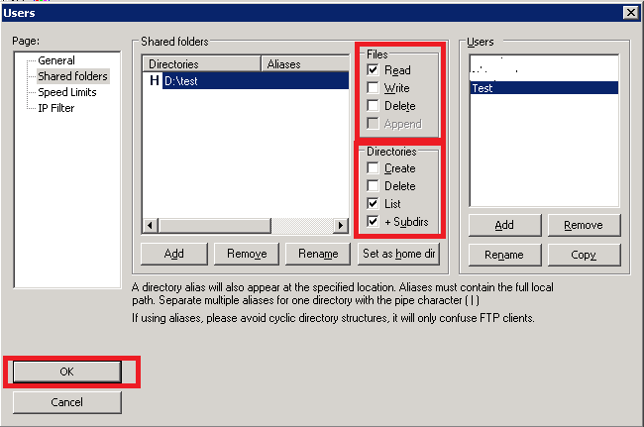The image size is (644, 427).
Task: Click the Copy user button
Action: tap(584, 255)
